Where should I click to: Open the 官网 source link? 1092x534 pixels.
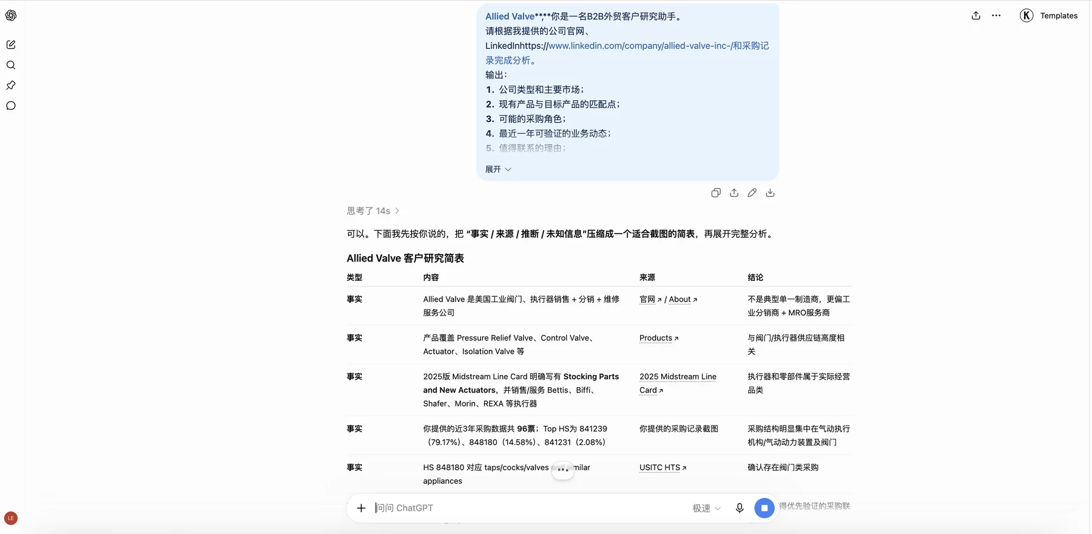point(650,300)
